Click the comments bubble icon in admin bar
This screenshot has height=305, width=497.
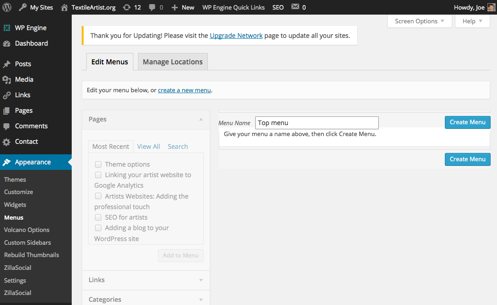(x=152, y=7)
